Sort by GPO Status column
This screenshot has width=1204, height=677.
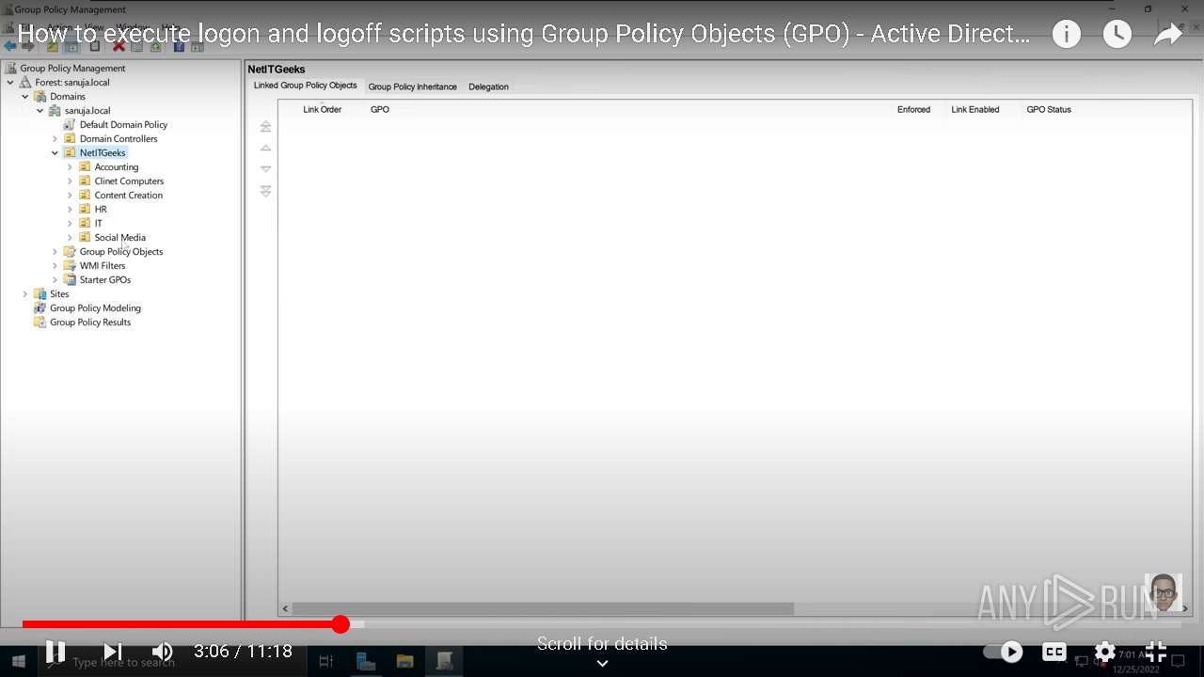[x=1049, y=110]
